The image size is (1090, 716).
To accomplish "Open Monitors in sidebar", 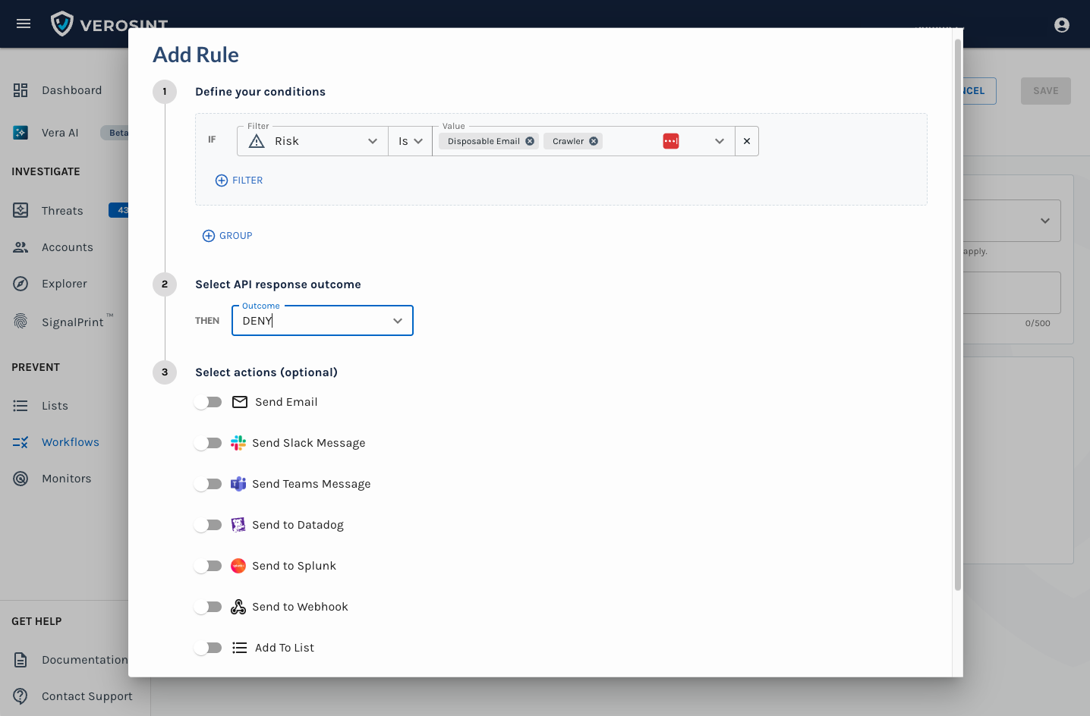I will coord(67,479).
